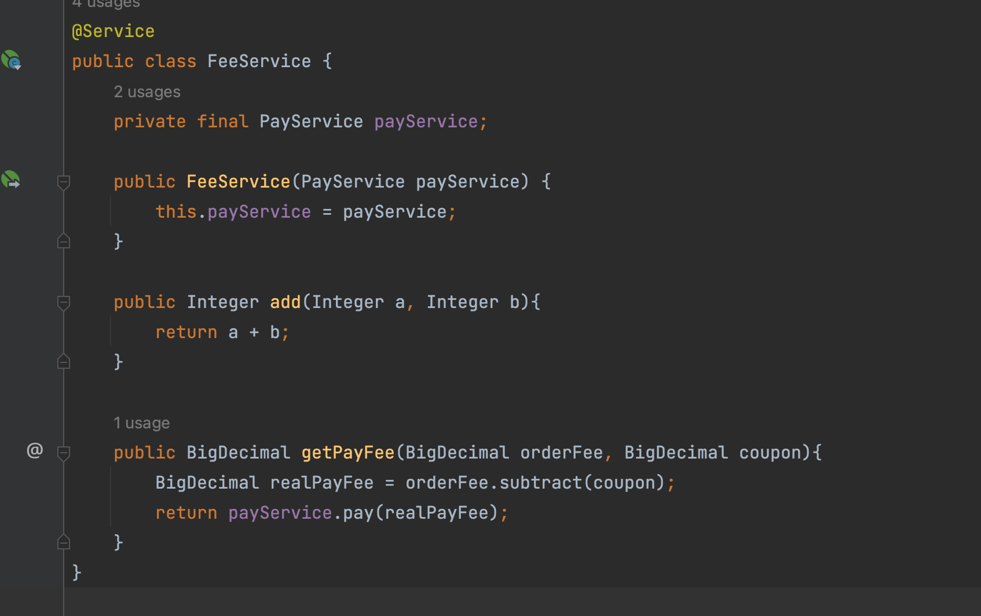Click the getPayFee method name
981x616 pixels.
tap(348, 453)
